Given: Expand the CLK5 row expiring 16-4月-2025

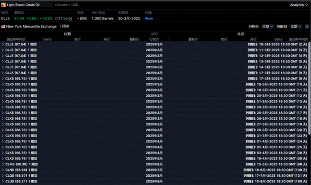Looking at the screenshot, I should coord(2,159).
